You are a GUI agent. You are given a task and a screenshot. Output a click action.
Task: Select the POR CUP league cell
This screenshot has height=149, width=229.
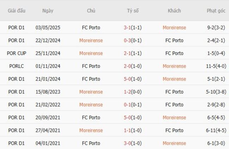point(17,53)
